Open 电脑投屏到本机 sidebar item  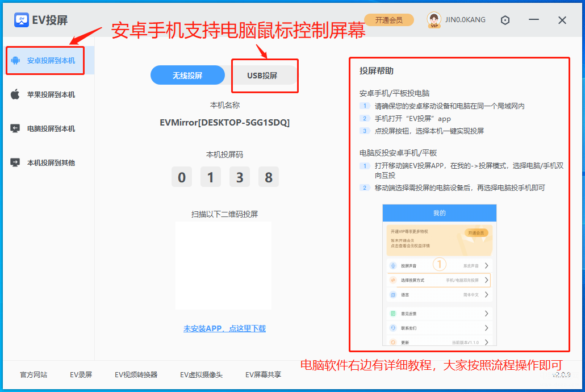pyautogui.click(x=49, y=129)
